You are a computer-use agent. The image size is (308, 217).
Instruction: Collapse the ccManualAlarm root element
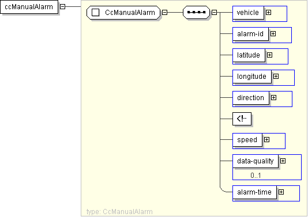point(62,7)
